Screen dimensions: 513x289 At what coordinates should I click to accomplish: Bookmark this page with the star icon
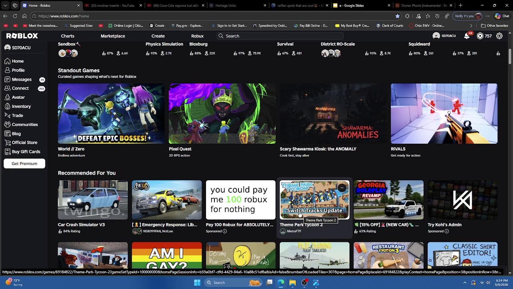pos(398,16)
